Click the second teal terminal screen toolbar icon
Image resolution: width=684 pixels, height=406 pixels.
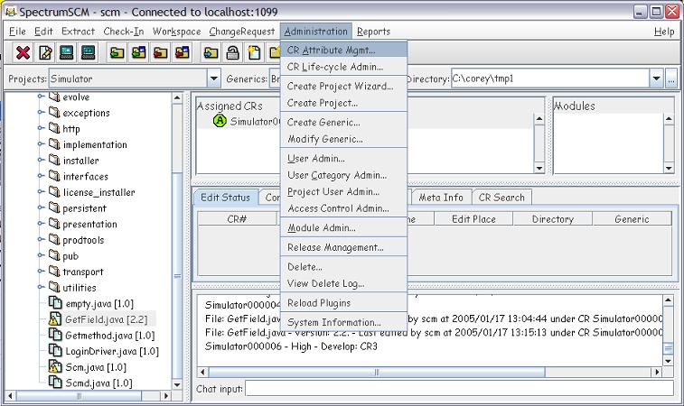tap(89, 52)
